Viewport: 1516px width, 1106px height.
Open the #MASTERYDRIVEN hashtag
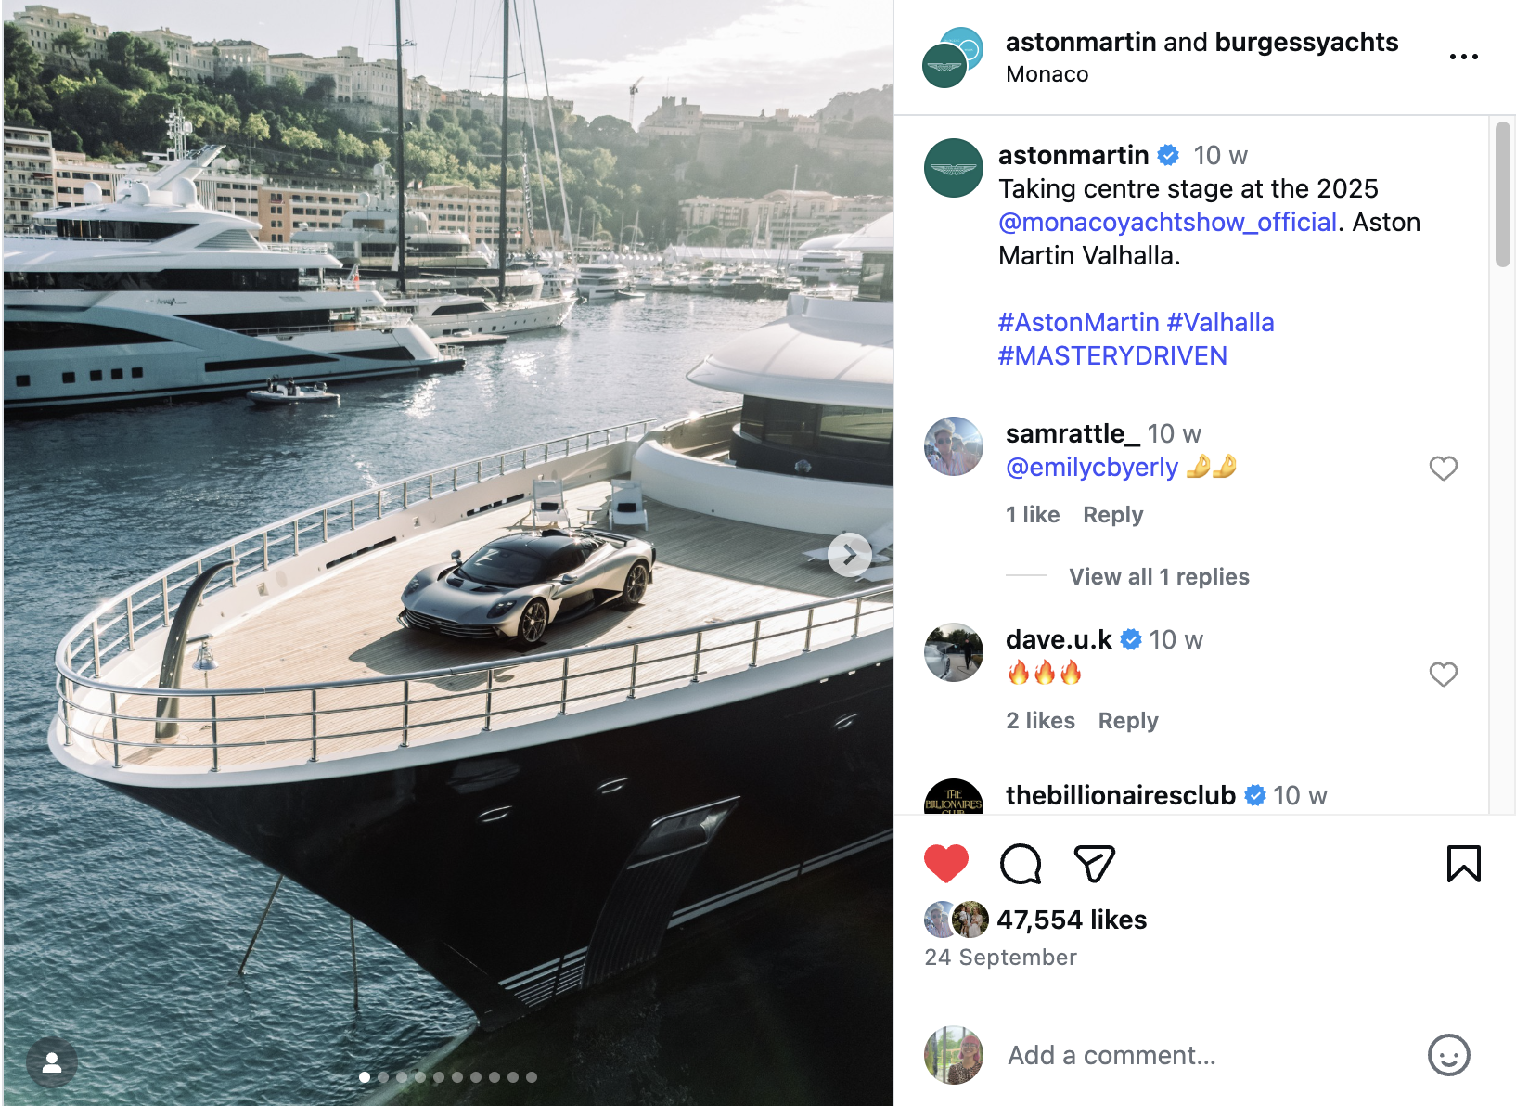[x=1112, y=356]
